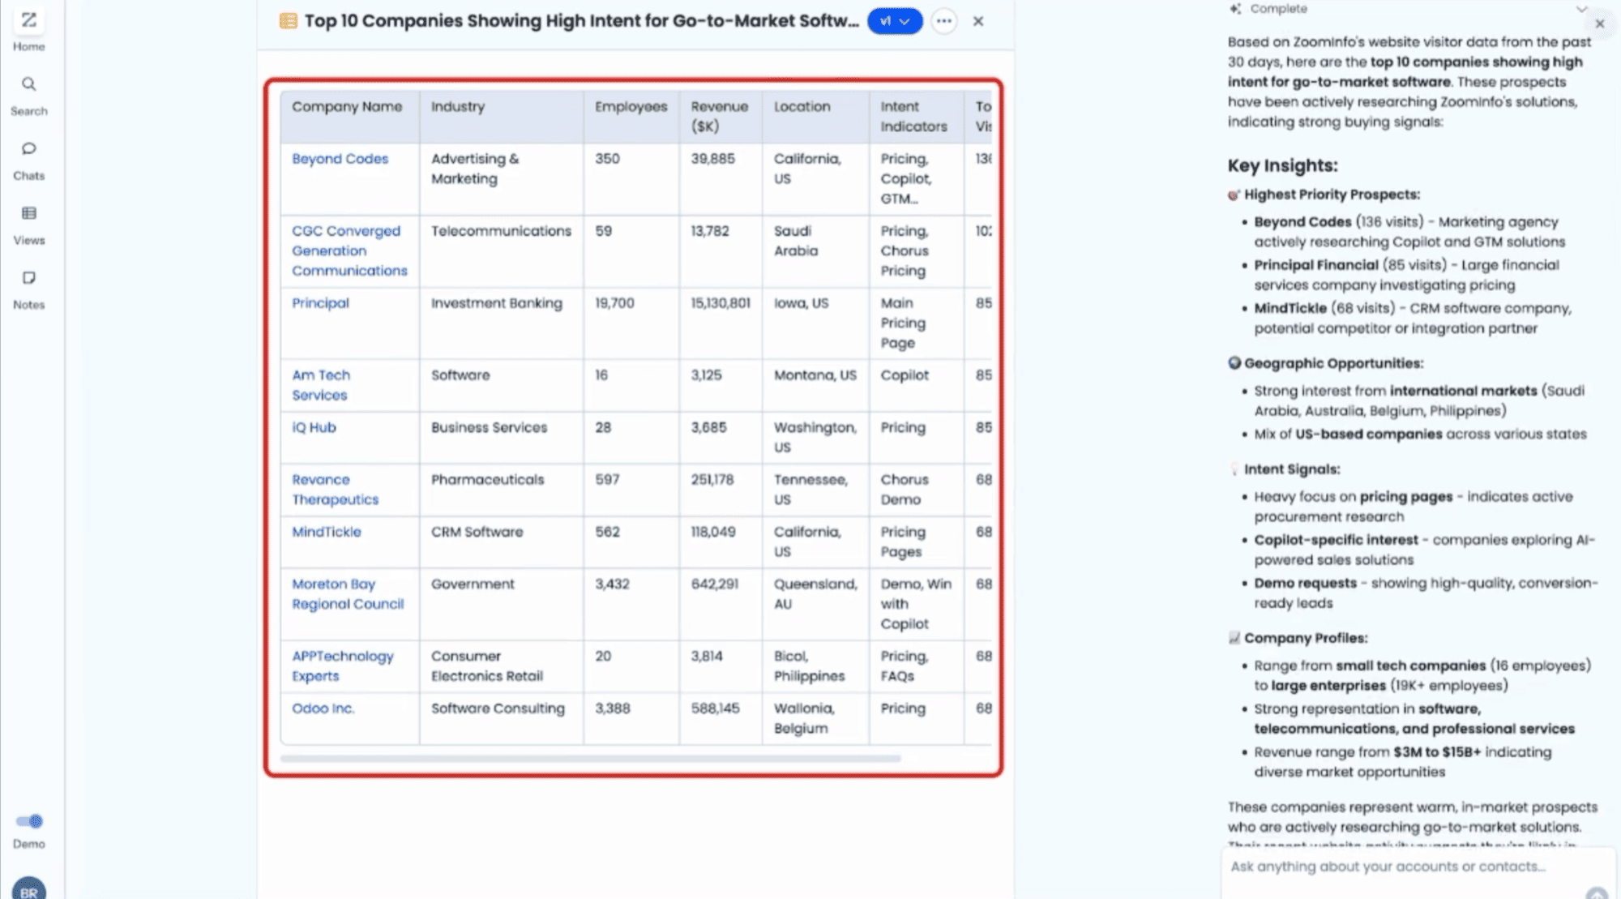Image resolution: width=1621 pixels, height=899 pixels.
Task: Close the chat side panel
Action: pyautogui.click(x=1600, y=24)
